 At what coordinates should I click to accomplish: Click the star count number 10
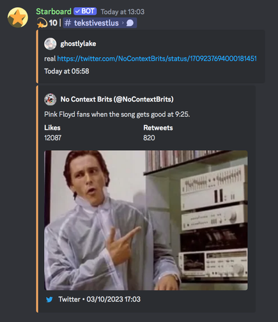point(53,23)
